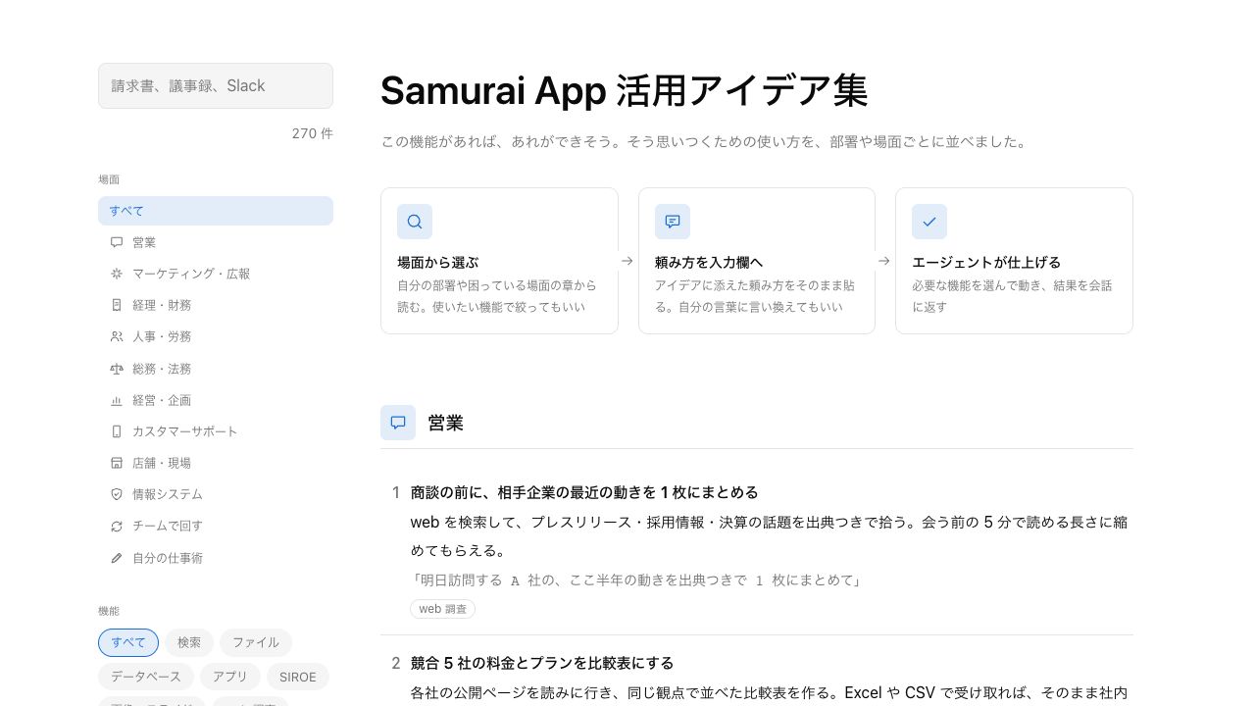Click the chat icon next to the 営業 section heading

(x=398, y=423)
